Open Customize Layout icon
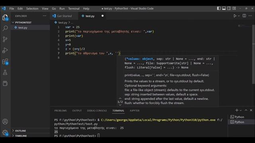255x143 pixels. pos(234,8)
